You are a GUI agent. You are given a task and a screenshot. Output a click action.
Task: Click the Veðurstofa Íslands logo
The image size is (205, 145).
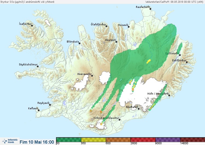coord(10,141)
